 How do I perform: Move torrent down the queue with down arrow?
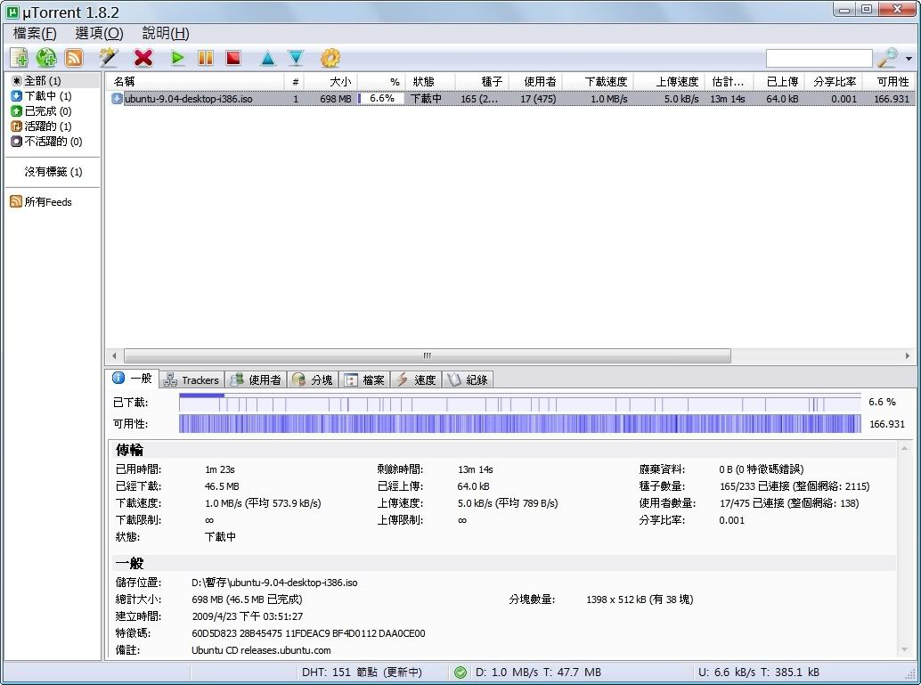click(296, 58)
